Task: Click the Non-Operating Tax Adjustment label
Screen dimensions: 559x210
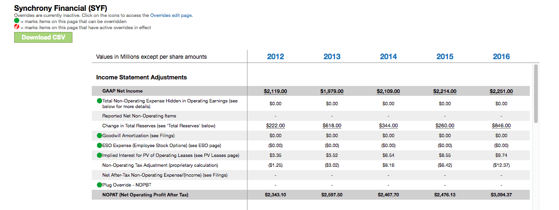Action: [160, 165]
